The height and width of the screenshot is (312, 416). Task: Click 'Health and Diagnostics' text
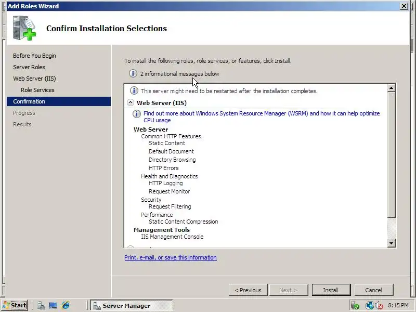coord(170,176)
